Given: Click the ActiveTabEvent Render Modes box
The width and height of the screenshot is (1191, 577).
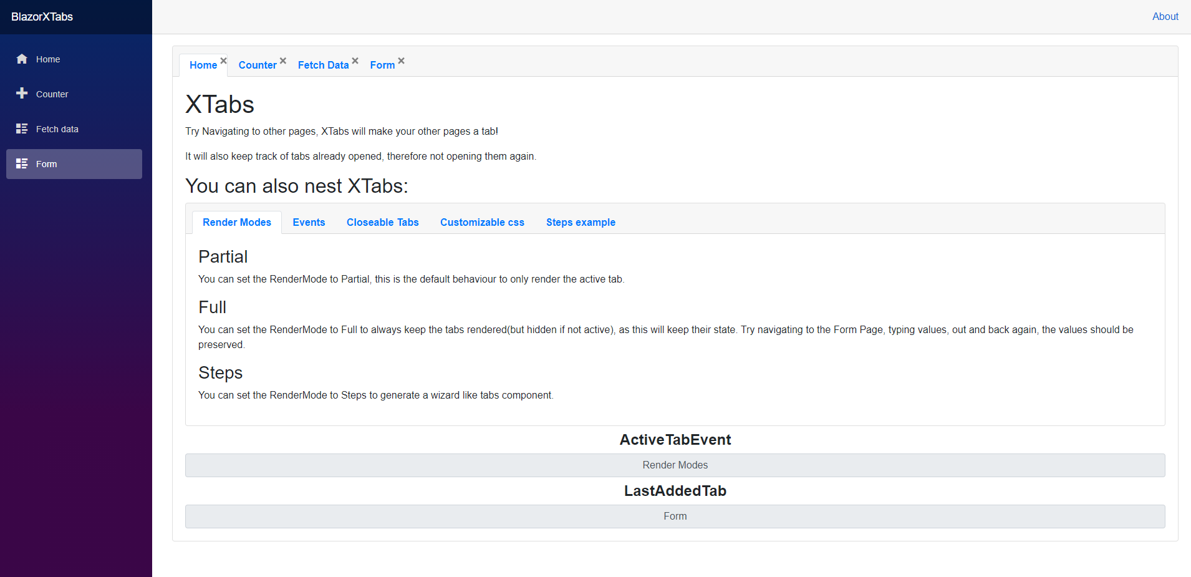Looking at the screenshot, I should (675, 465).
